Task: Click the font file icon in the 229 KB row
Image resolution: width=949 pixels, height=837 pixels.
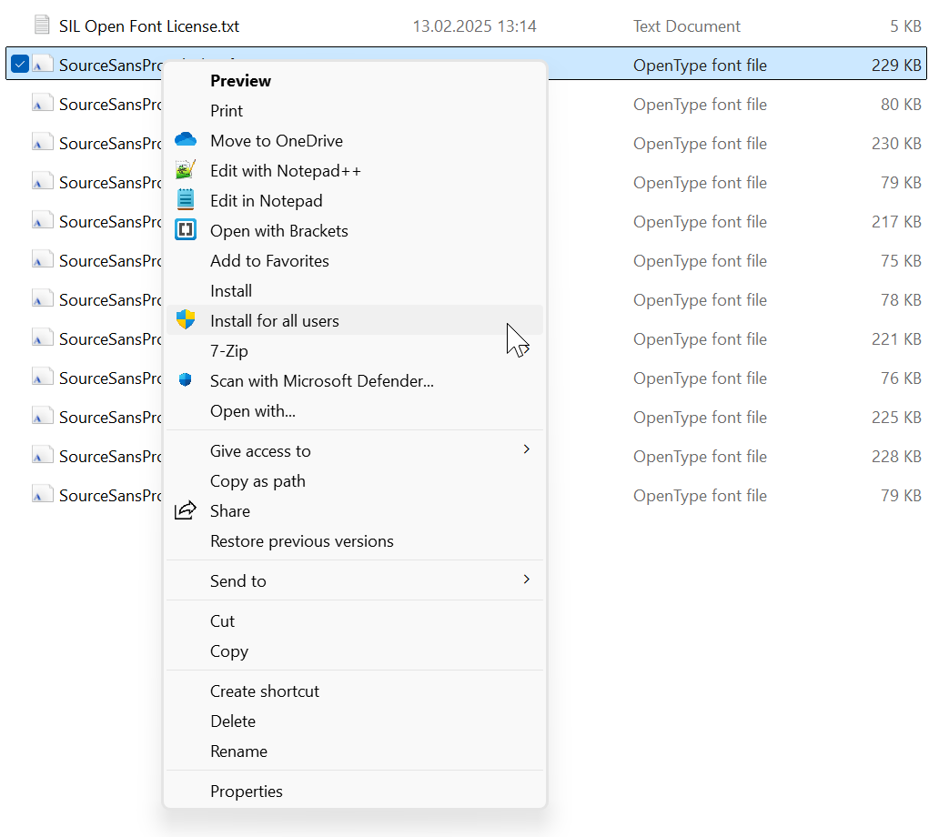Action: click(42, 65)
